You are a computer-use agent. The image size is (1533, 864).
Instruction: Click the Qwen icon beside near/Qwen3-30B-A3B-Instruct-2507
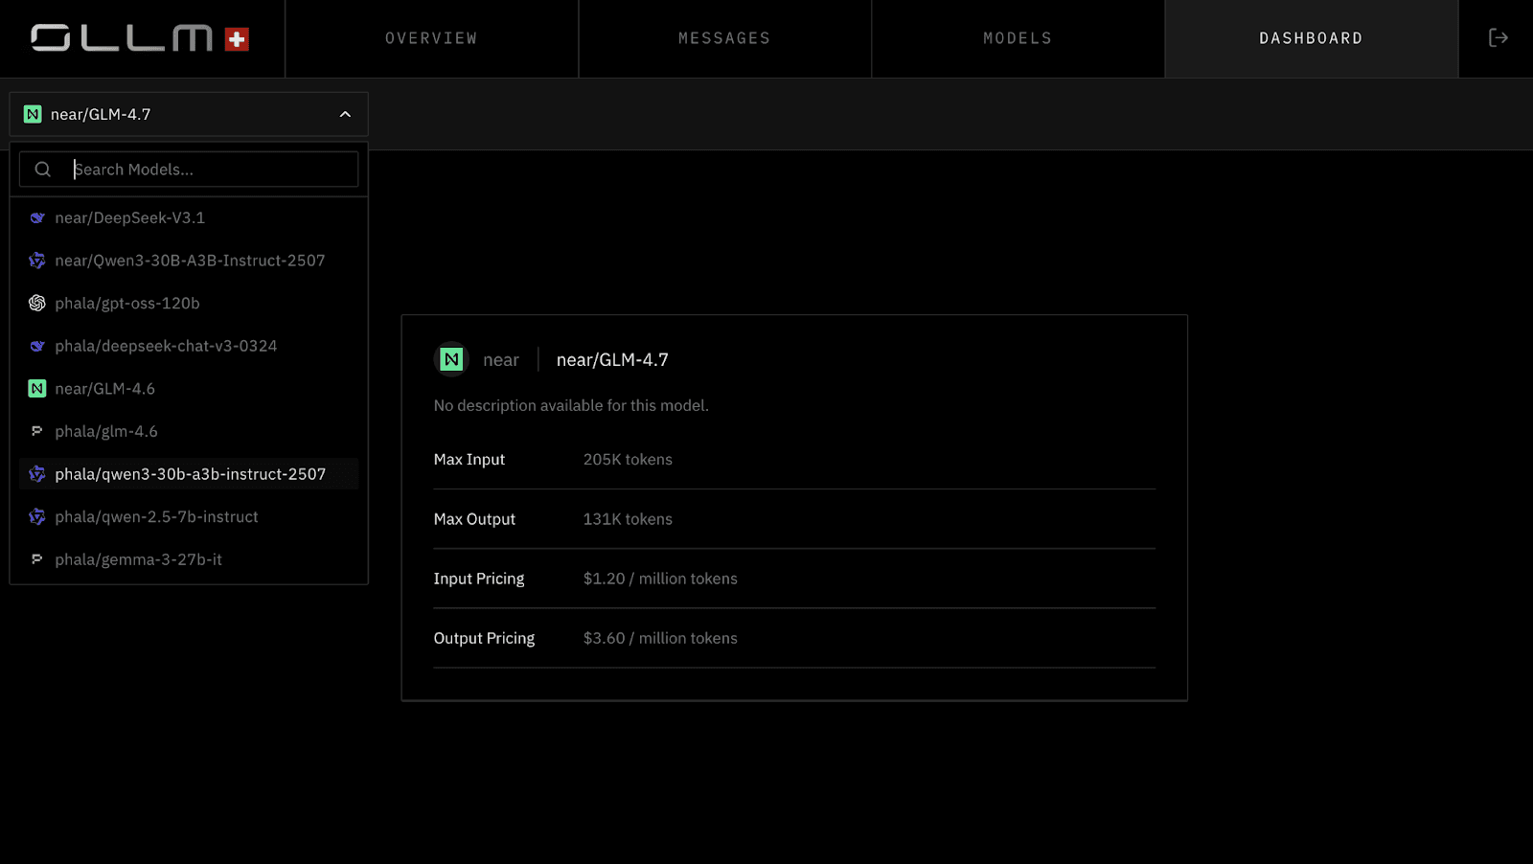(37, 261)
